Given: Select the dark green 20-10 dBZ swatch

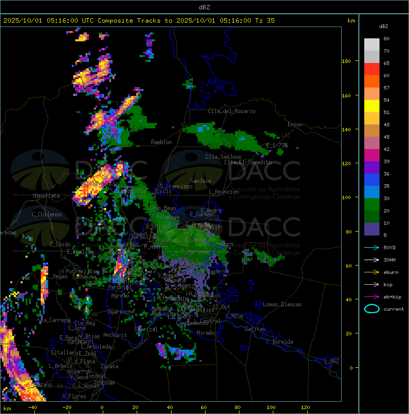Looking at the screenshot, I should coord(372,216).
